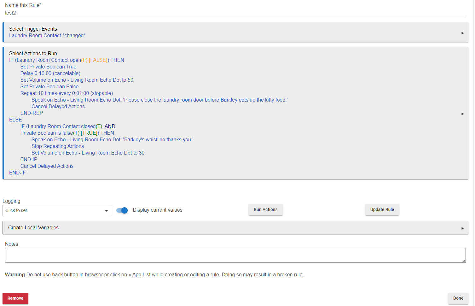Click the 'Set Volume on Echo to 30' action
The height and width of the screenshot is (306, 475).
coord(88,153)
